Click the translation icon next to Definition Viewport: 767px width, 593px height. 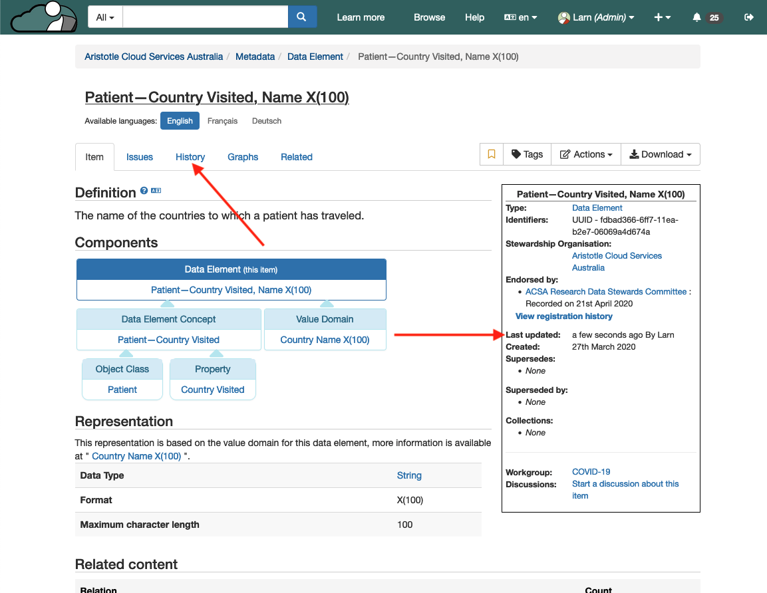156,191
